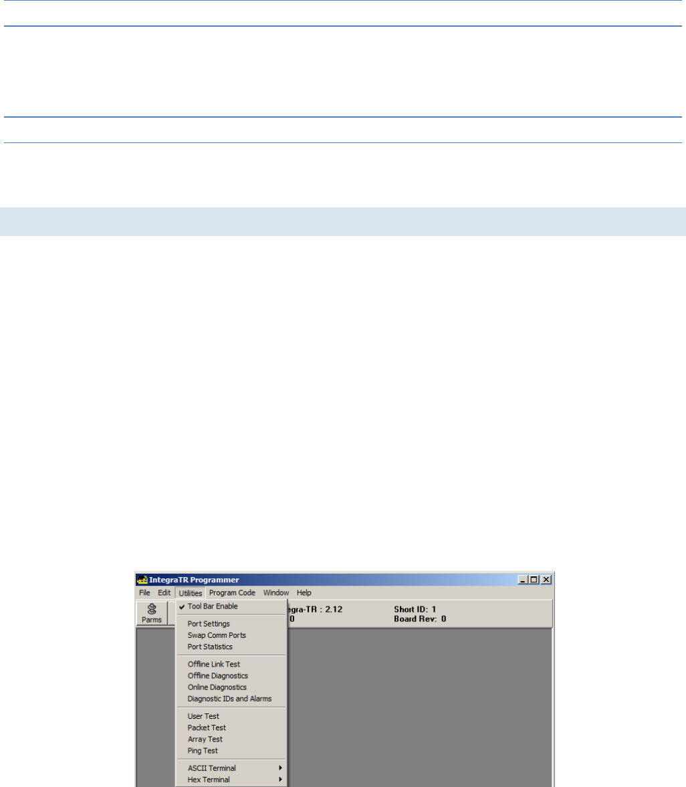Open the Program Code menu

pos(232,593)
